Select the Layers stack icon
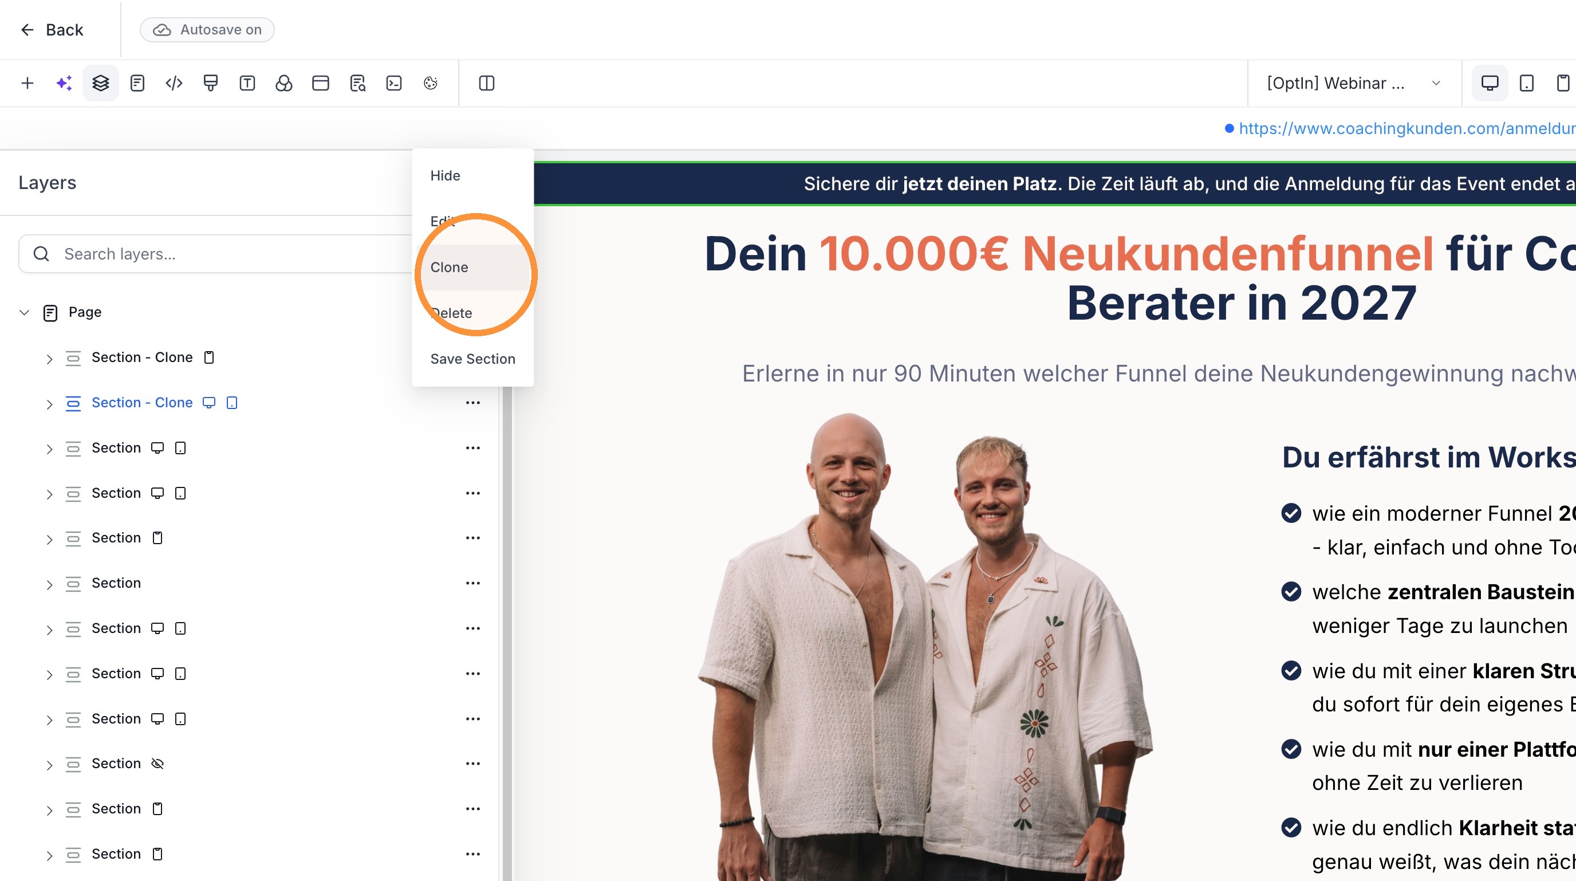 (x=100, y=83)
